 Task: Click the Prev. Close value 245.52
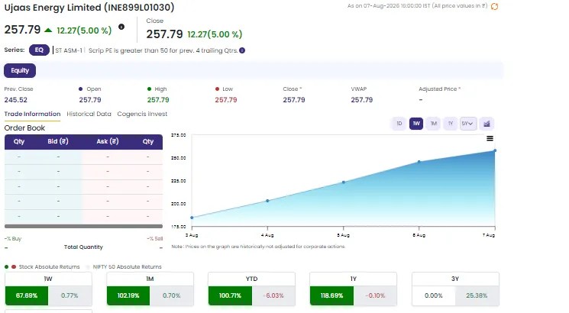(x=15, y=100)
